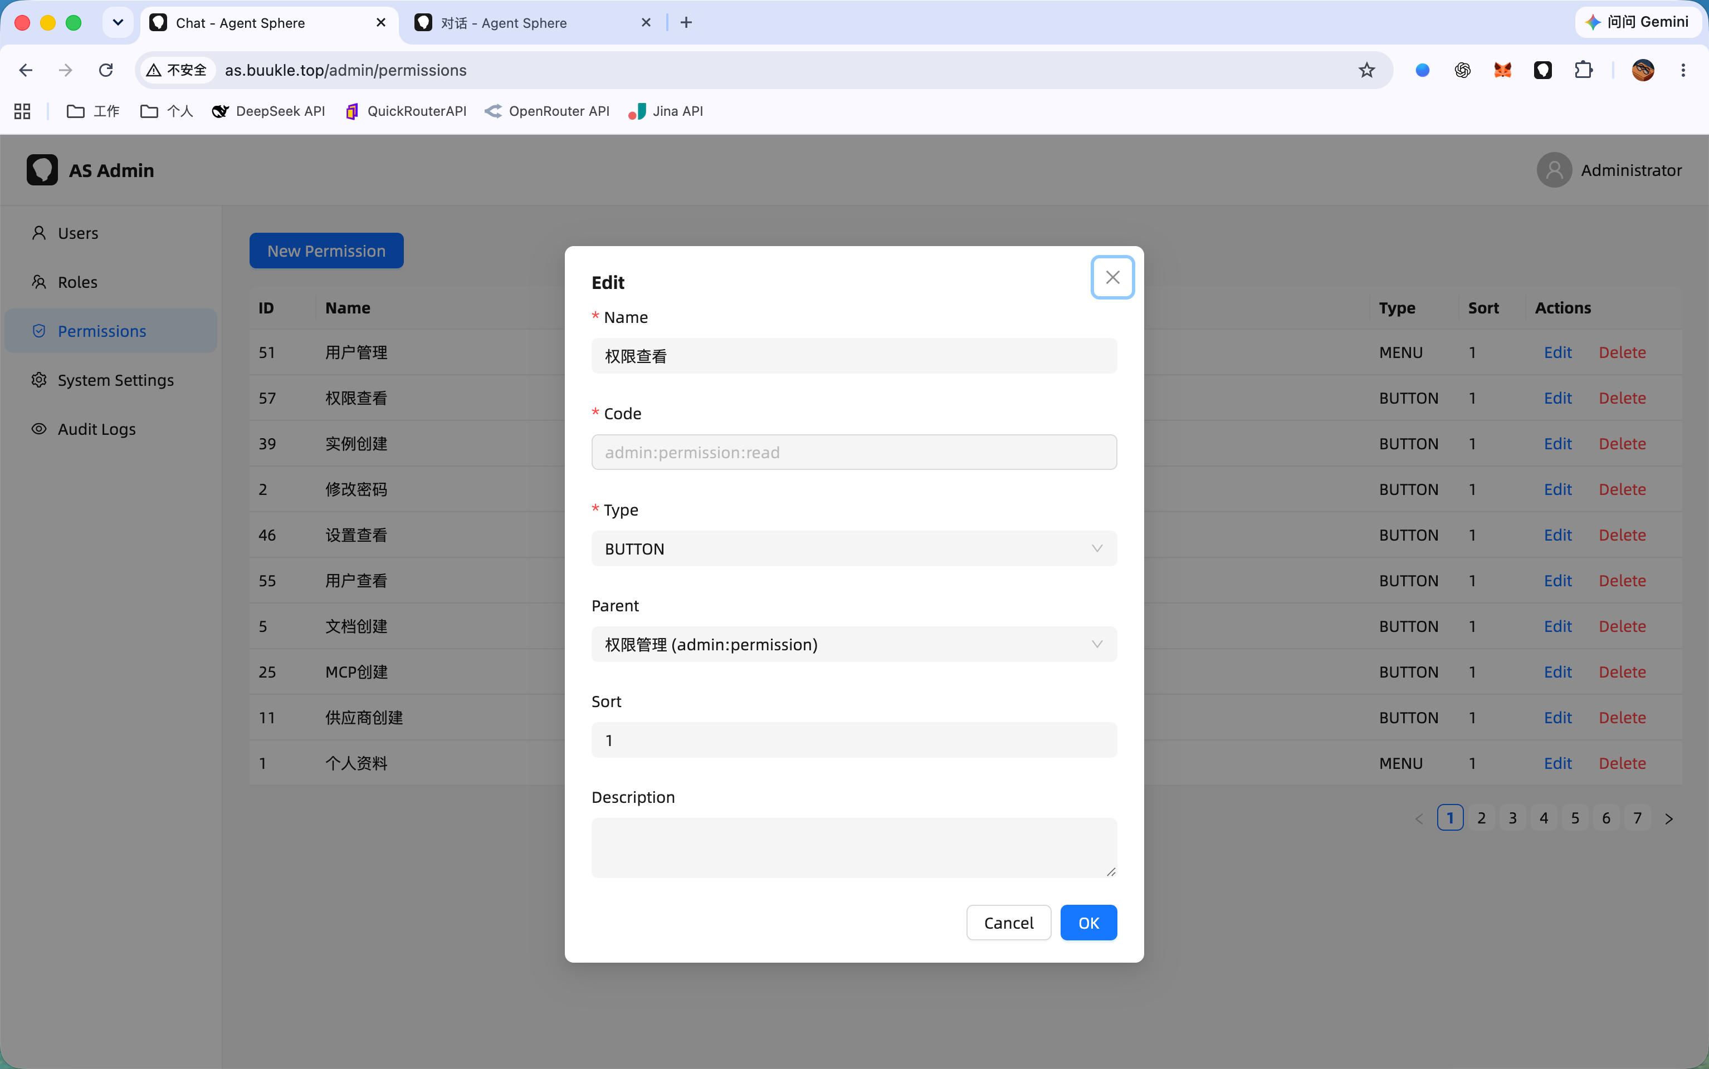
Task: Click Cancel in the Edit dialog
Action: coord(1008,923)
